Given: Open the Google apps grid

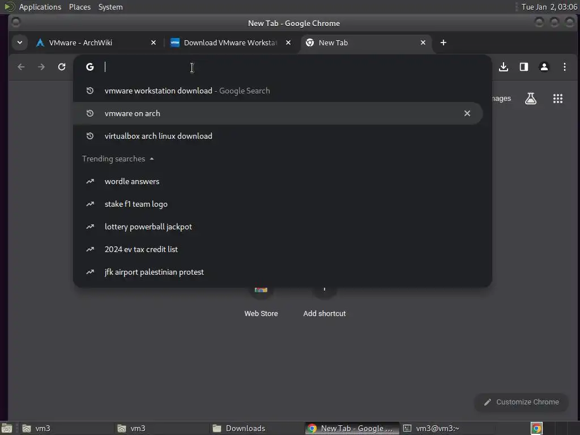Looking at the screenshot, I should click(x=558, y=99).
